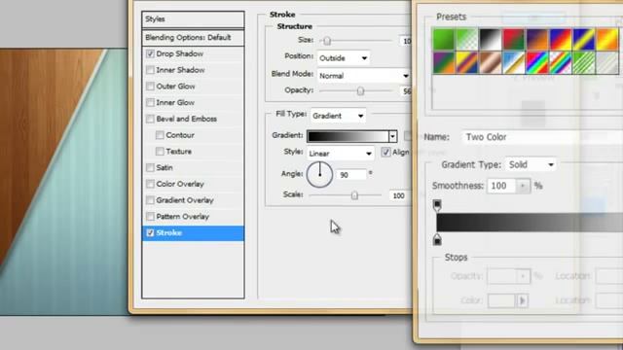
Task: Select the Color Overlay style row
Action: tap(193, 184)
